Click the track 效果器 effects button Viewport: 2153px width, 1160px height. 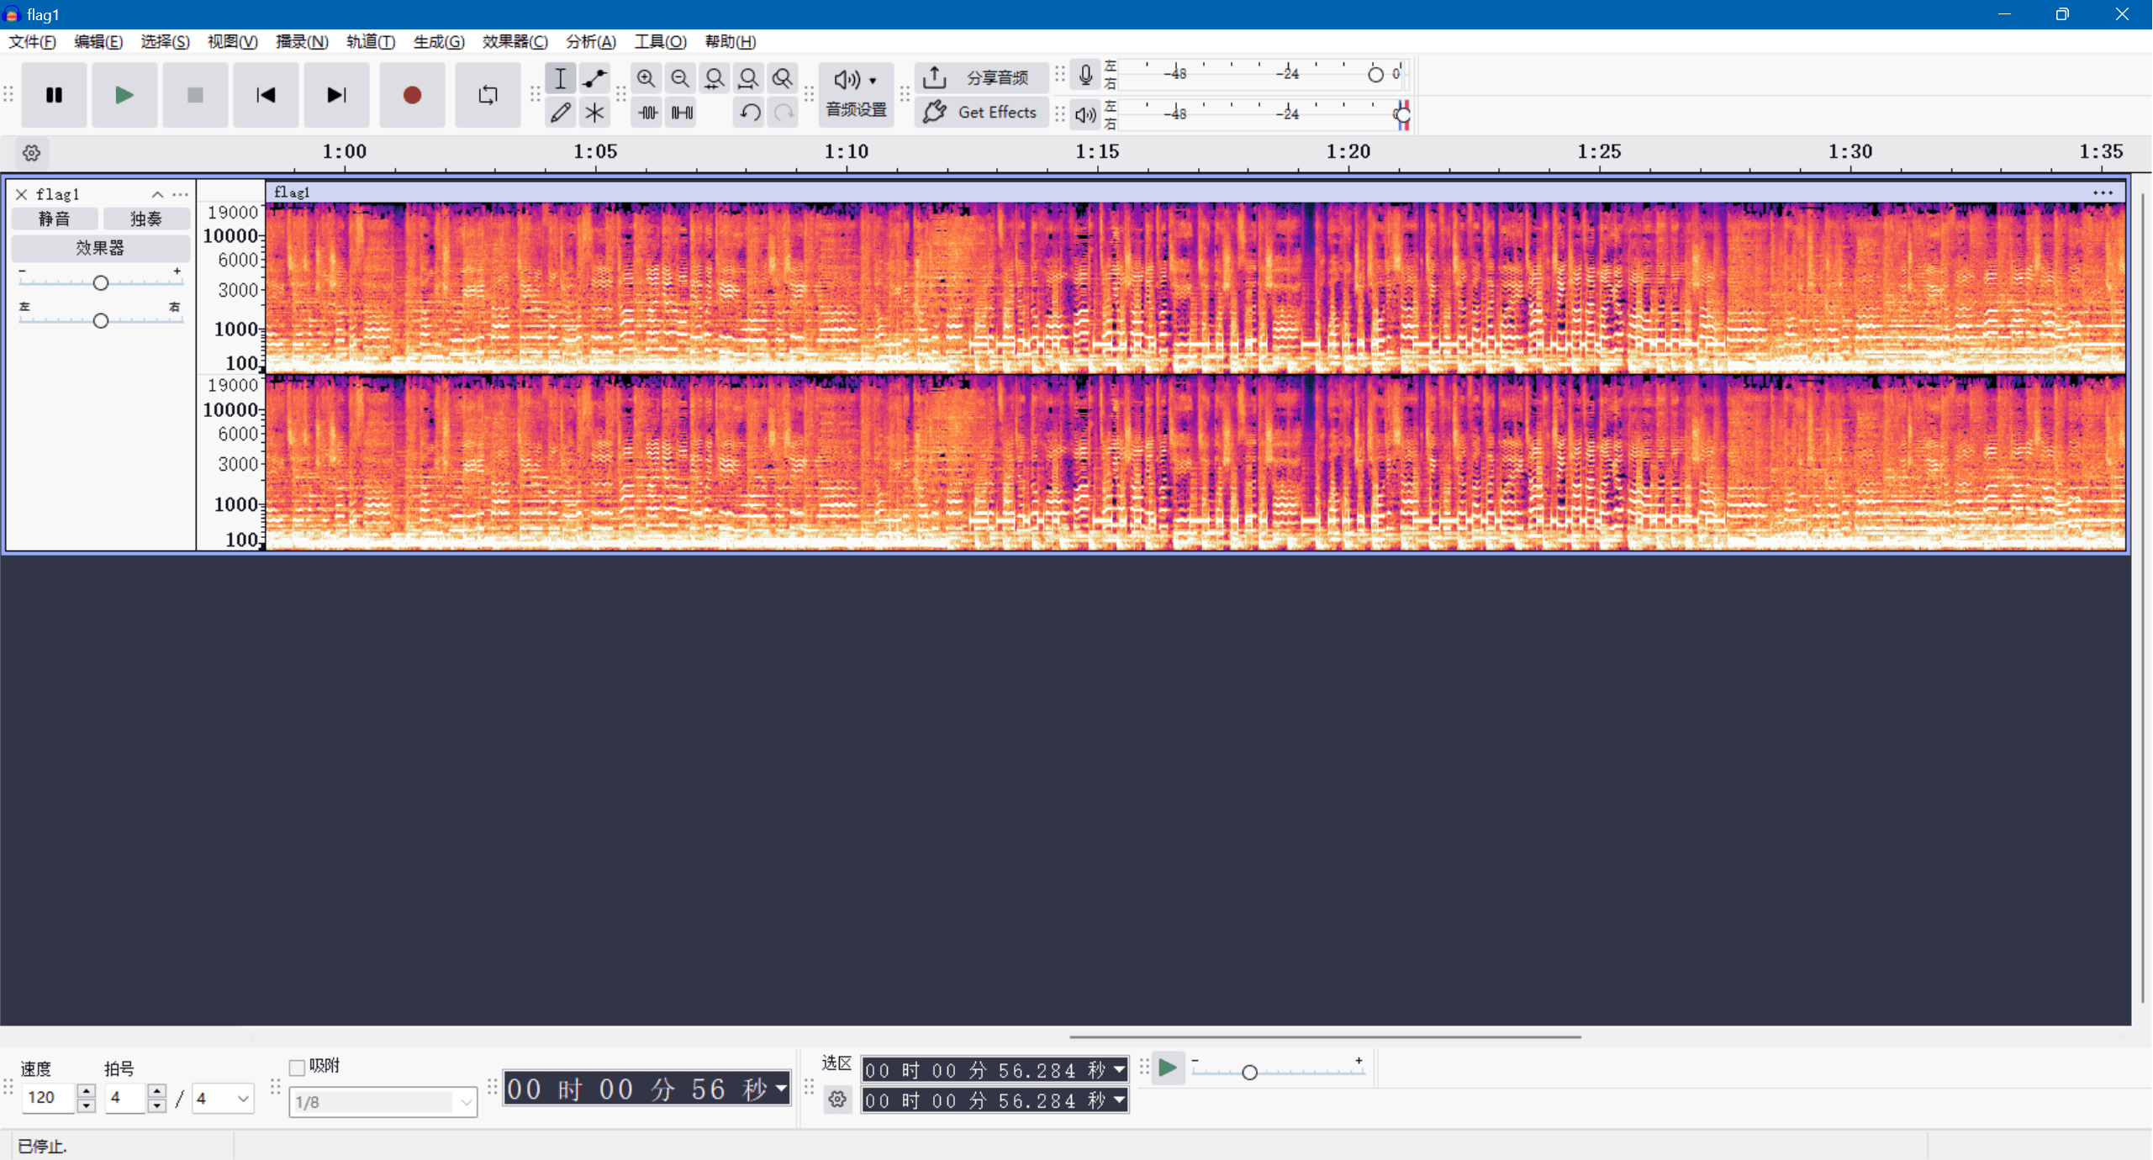(100, 248)
